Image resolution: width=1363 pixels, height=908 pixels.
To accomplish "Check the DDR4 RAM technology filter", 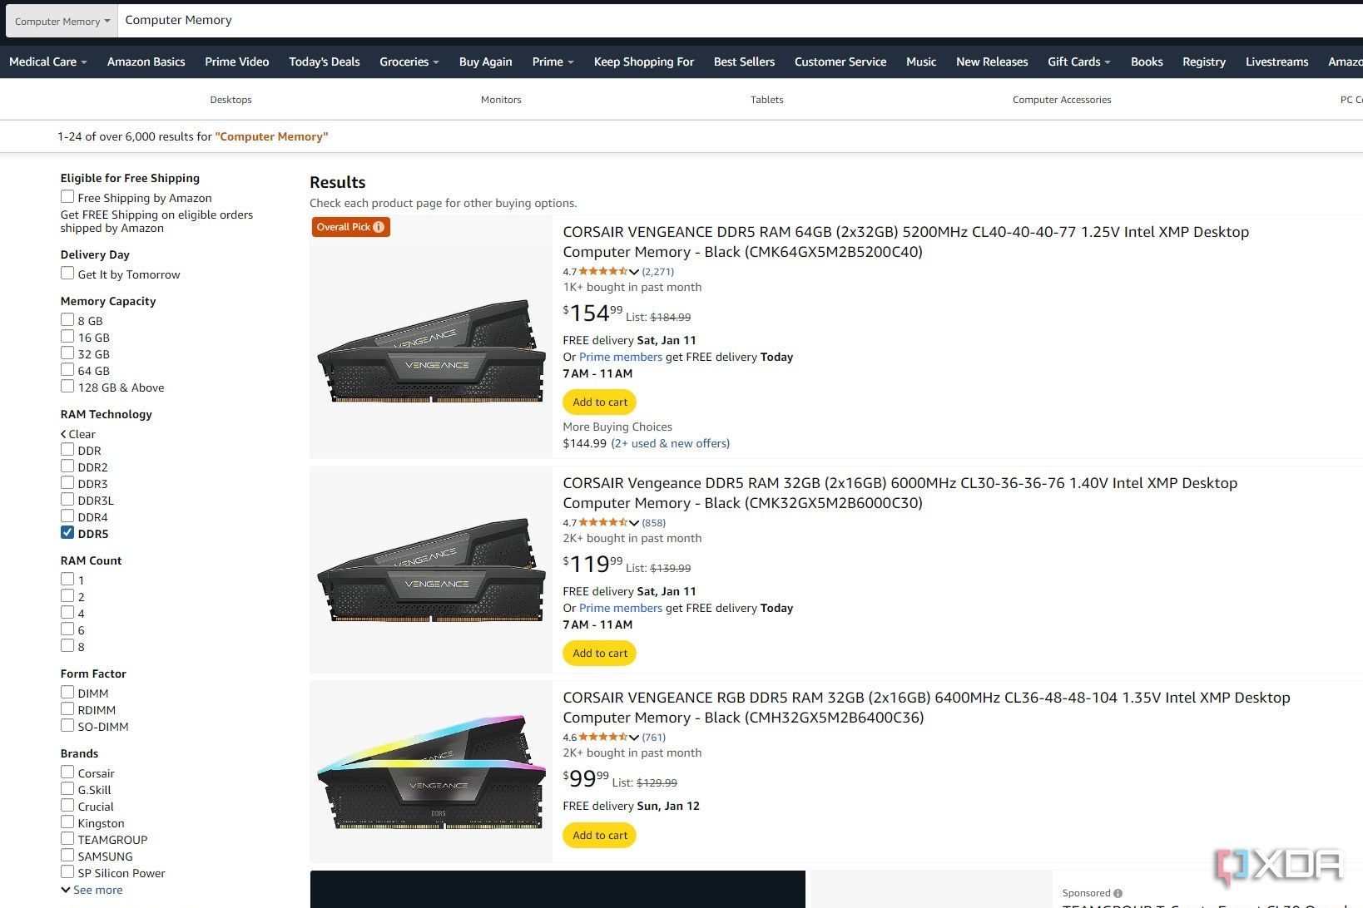I will point(67,516).
